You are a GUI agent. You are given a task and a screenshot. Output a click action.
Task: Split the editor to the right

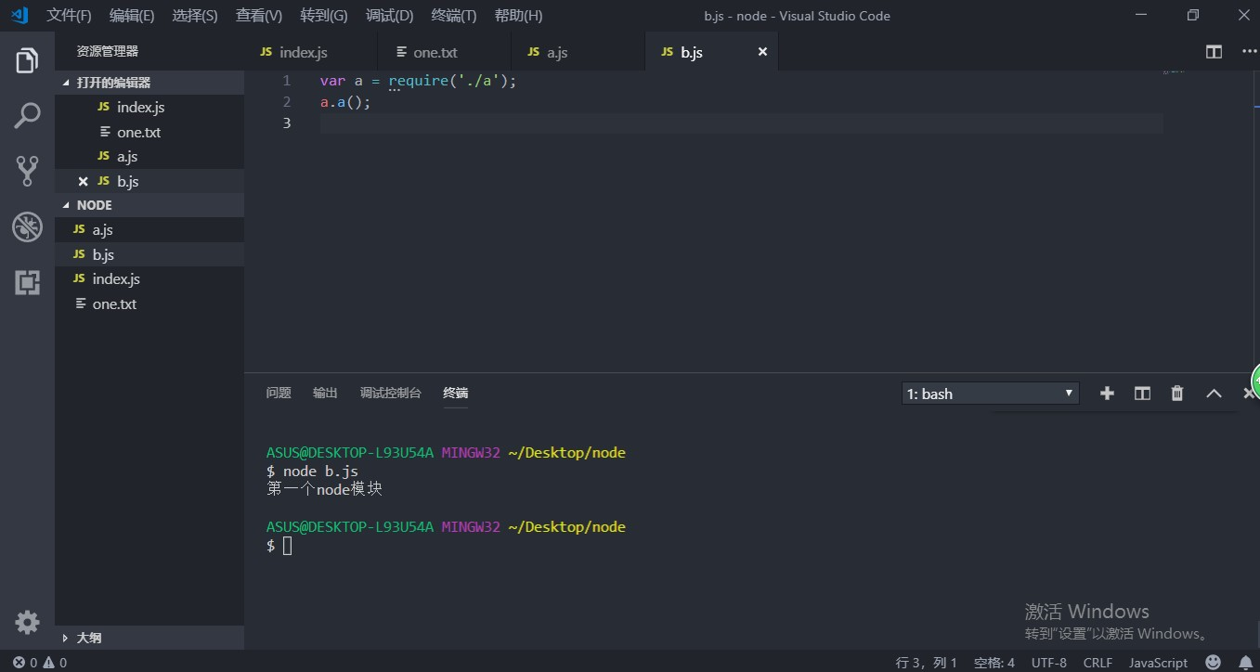(1214, 52)
